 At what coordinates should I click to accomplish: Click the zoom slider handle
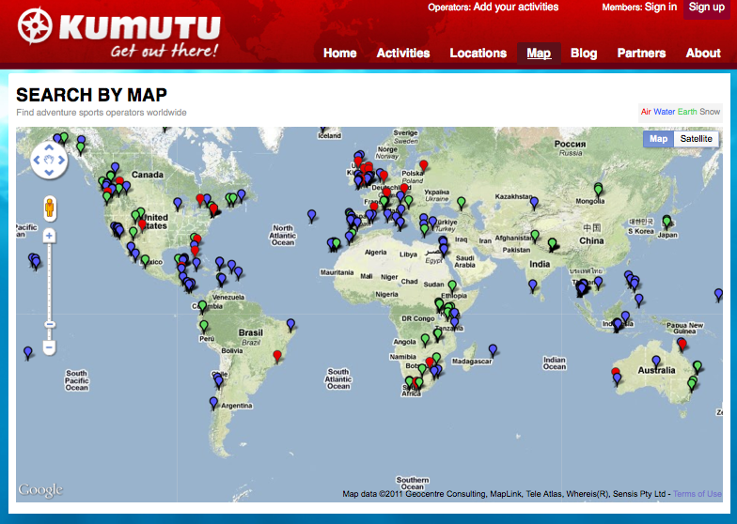[49, 325]
